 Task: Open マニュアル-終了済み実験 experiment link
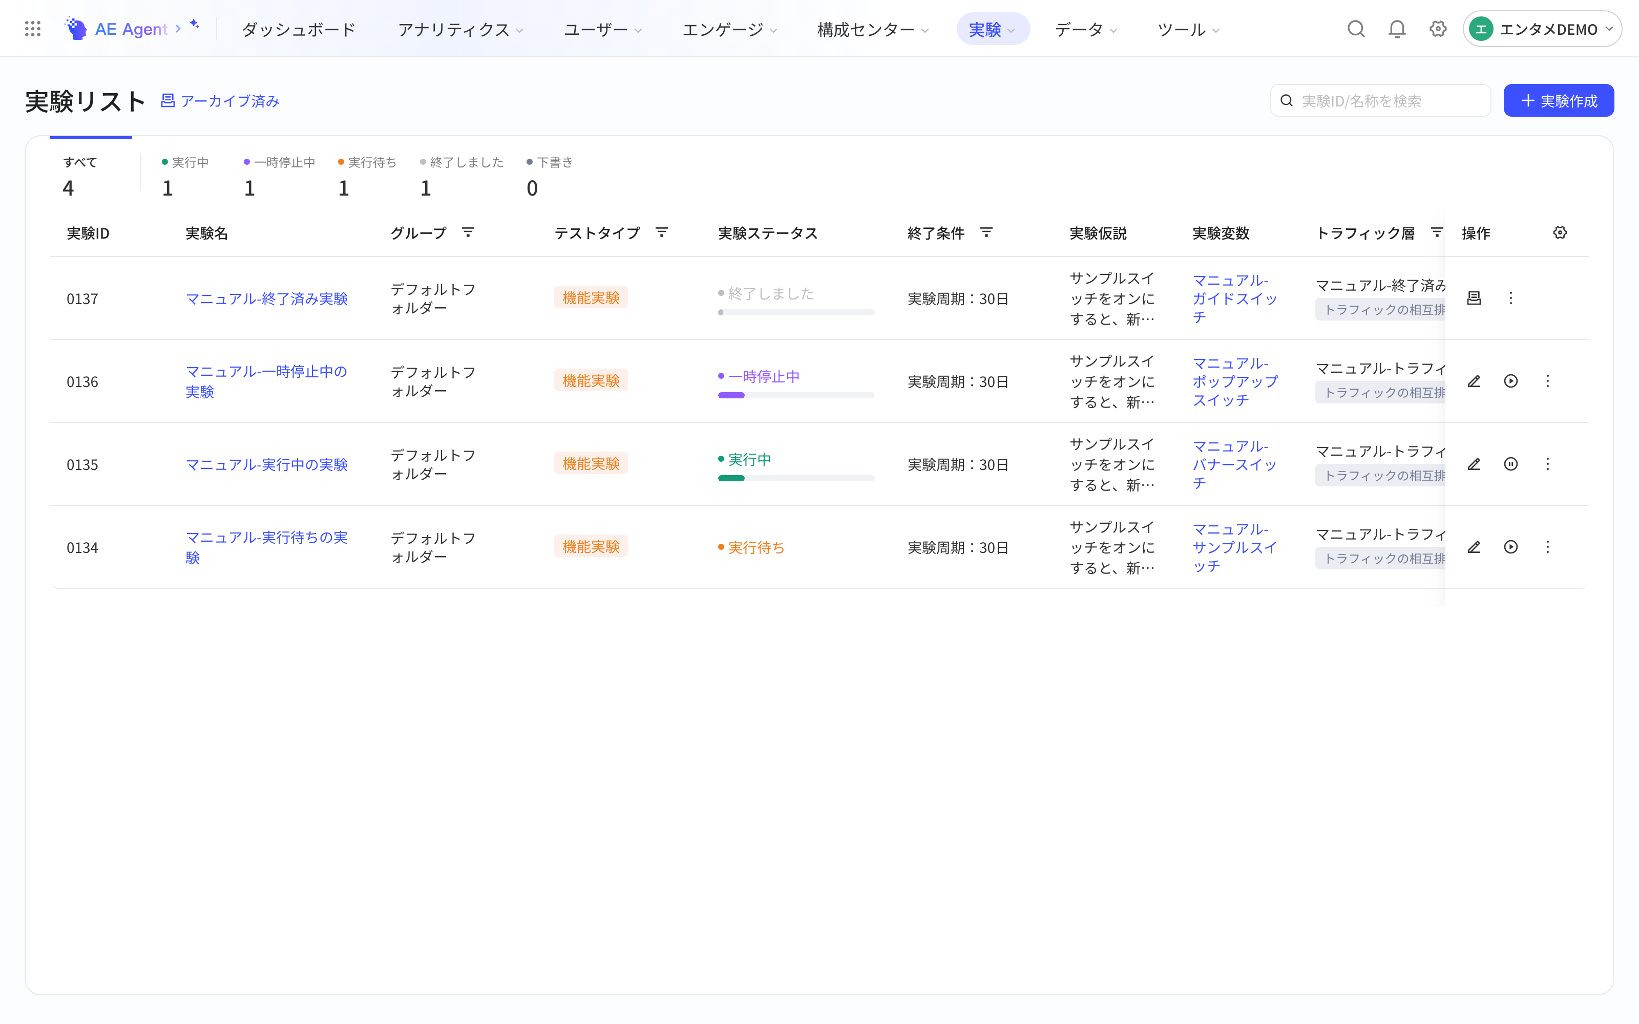click(x=266, y=298)
